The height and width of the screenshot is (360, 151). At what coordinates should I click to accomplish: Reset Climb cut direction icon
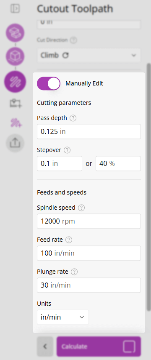point(65,55)
